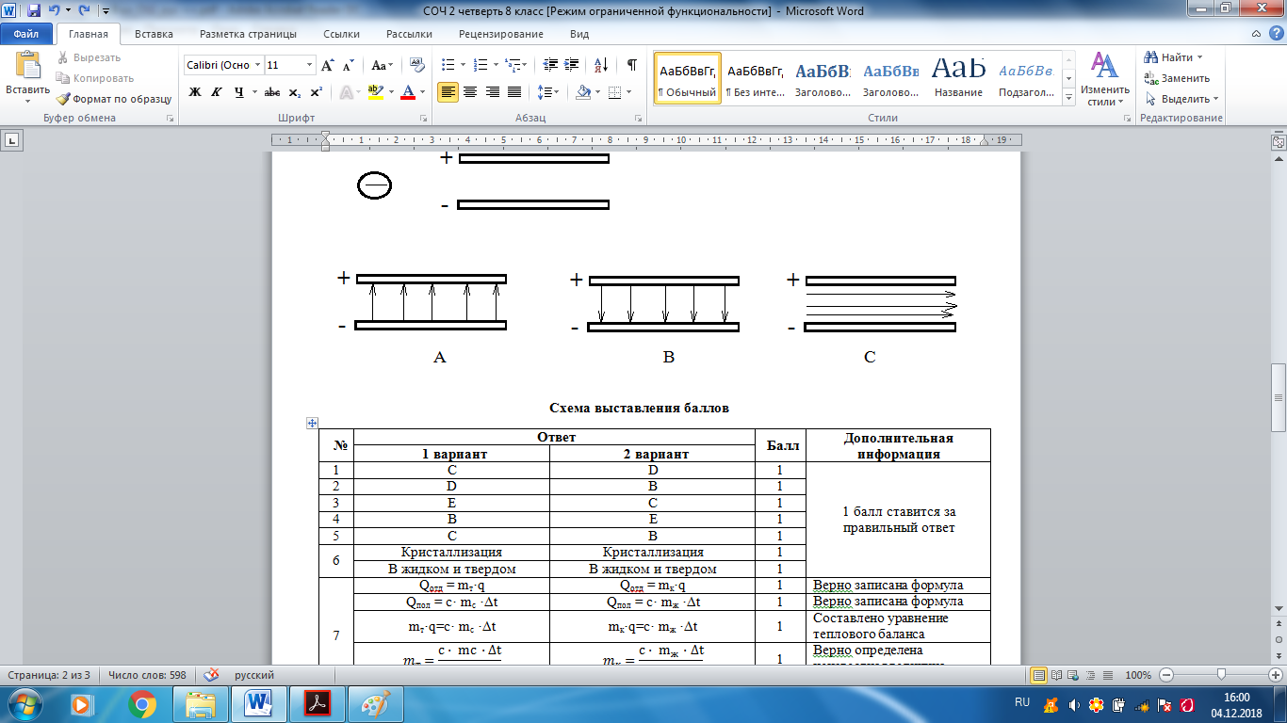Switch to the Рассылки tab

click(x=409, y=34)
